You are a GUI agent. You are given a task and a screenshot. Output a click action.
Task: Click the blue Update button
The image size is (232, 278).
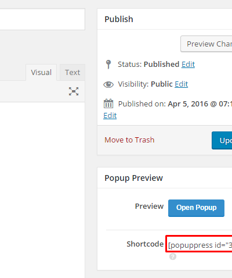(222, 141)
